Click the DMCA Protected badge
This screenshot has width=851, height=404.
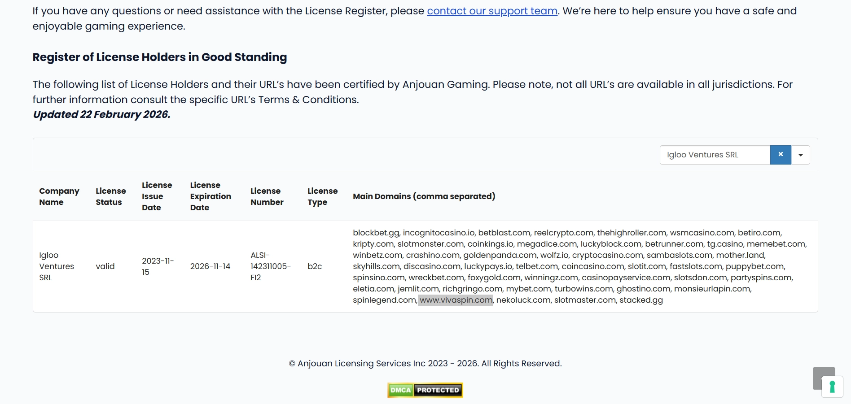(x=425, y=390)
